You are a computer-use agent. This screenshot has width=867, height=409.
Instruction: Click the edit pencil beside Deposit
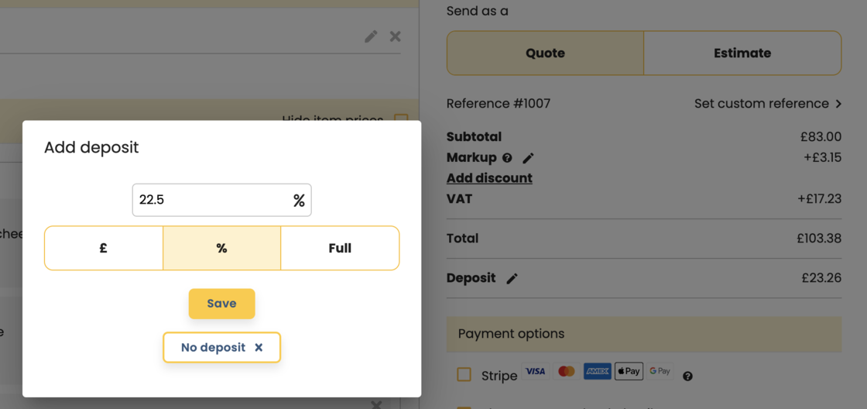[x=512, y=279]
